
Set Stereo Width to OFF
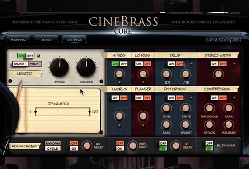[223, 64]
